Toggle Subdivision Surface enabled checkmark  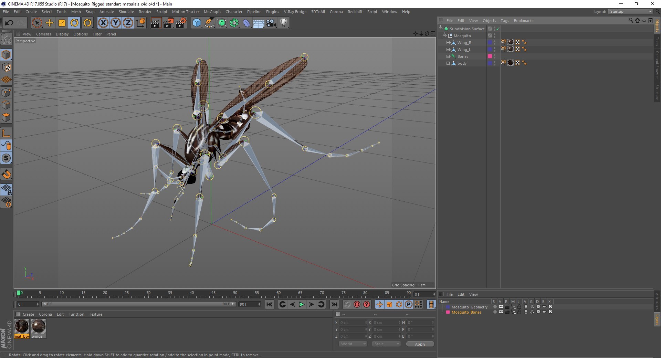(497, 29)
